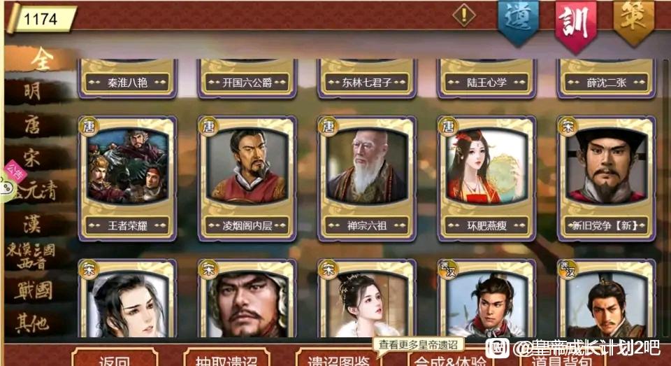Open the blue 遗 banner
671x366 pixels.
(x=518, y=22)
